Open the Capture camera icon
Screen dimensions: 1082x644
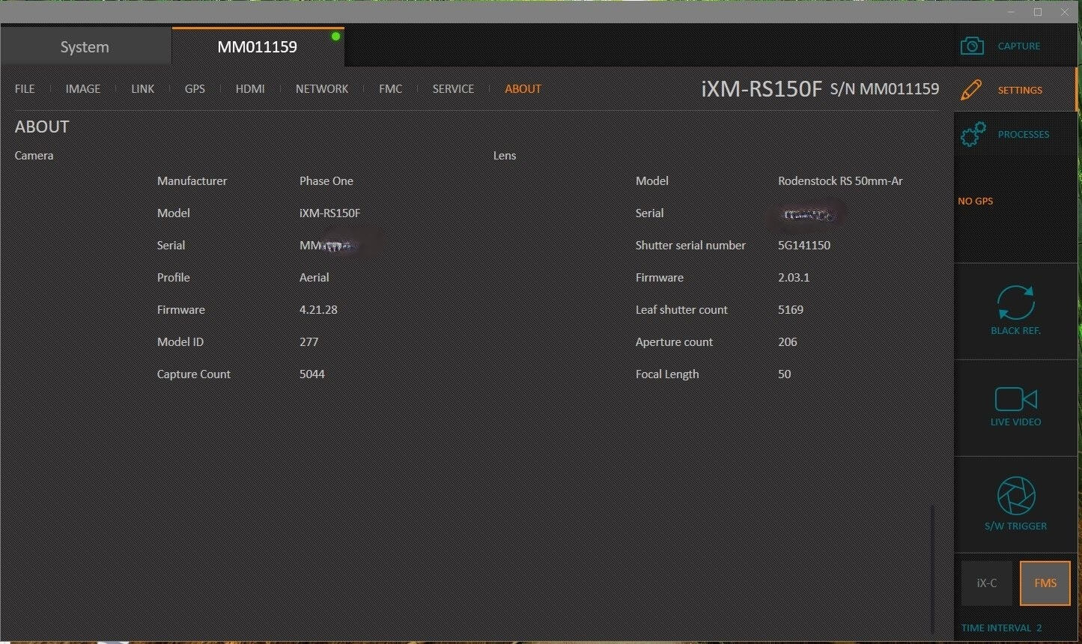coord(972,46)
